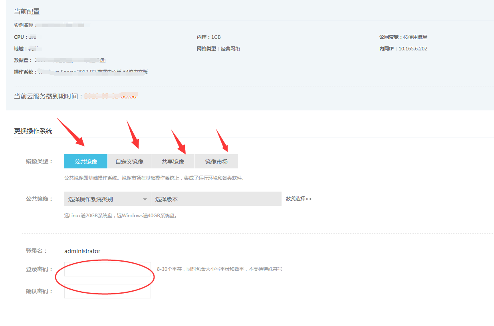
Task: Open the 共享镜像 tab
Action: pos(173,162)
